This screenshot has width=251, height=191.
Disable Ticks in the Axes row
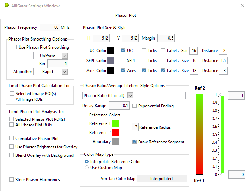click(x=144, y=70)
